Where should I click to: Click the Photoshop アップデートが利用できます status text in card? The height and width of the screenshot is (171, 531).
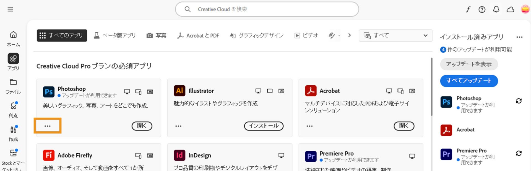coord(89,95)
